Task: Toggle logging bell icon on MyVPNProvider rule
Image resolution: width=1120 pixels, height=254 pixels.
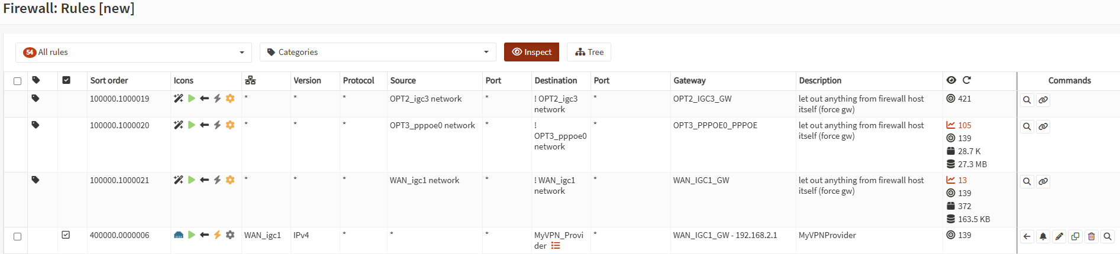Action: click(x=1043, y=236)
